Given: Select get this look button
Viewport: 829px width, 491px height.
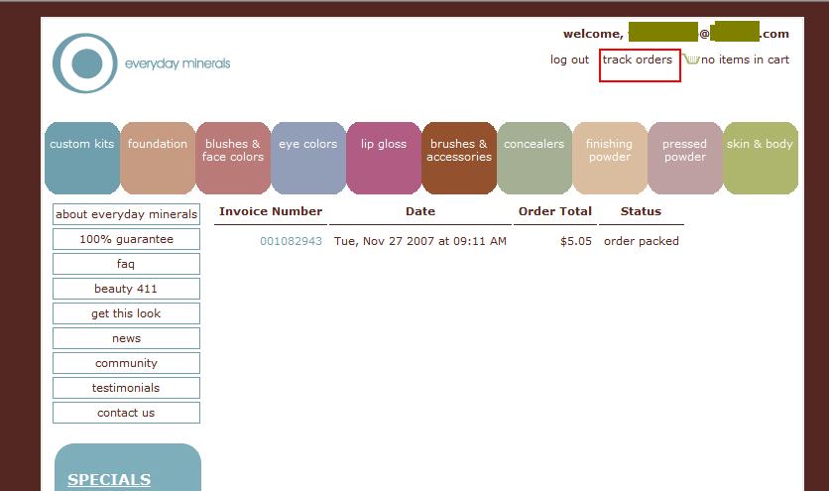Looking at the screenshot, I should [x=126, y=313].
